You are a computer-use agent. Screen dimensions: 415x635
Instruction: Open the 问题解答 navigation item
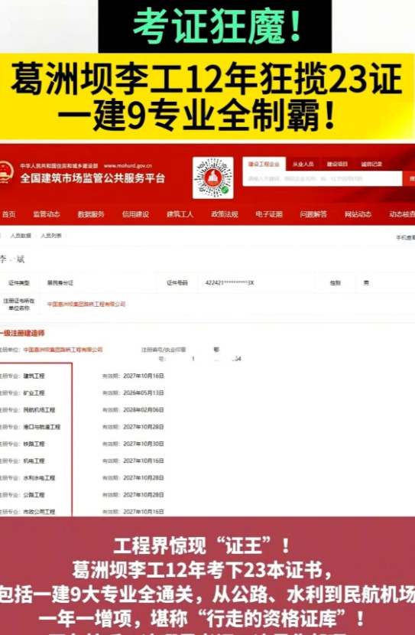(x=313, y=214)
